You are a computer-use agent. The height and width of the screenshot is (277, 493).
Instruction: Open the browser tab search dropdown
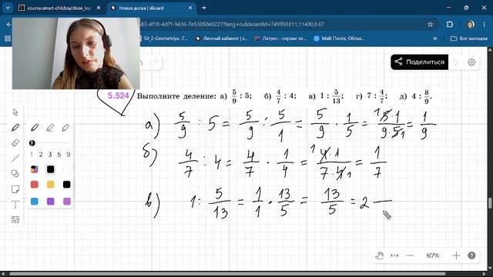[8, 8]
